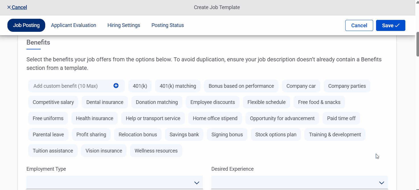
Task: Click the Employment Type chevron arrow
Action: point(197,183)
